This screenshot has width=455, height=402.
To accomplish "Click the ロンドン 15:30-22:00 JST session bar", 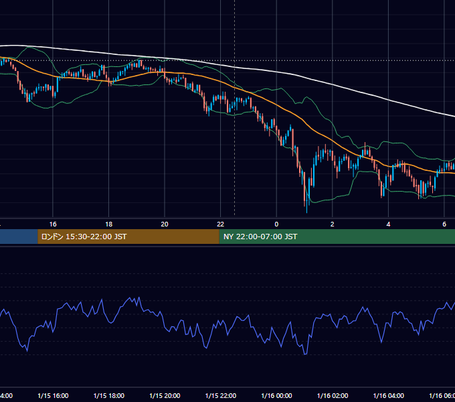I will click(128, 237).
